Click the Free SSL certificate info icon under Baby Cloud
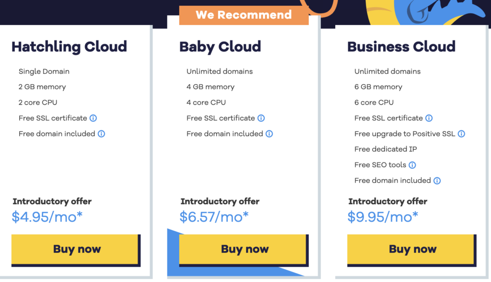 [x=261, y=118]
